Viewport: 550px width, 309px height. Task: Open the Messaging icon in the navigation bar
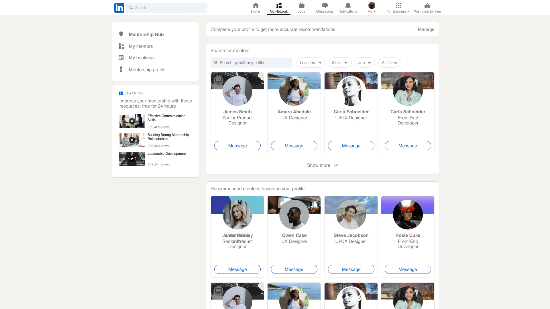pyautogui.click(x=324, y=6)
